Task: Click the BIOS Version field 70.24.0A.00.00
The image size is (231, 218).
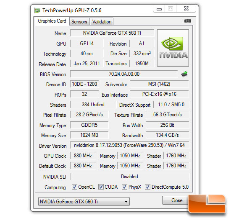Action: 124,74
